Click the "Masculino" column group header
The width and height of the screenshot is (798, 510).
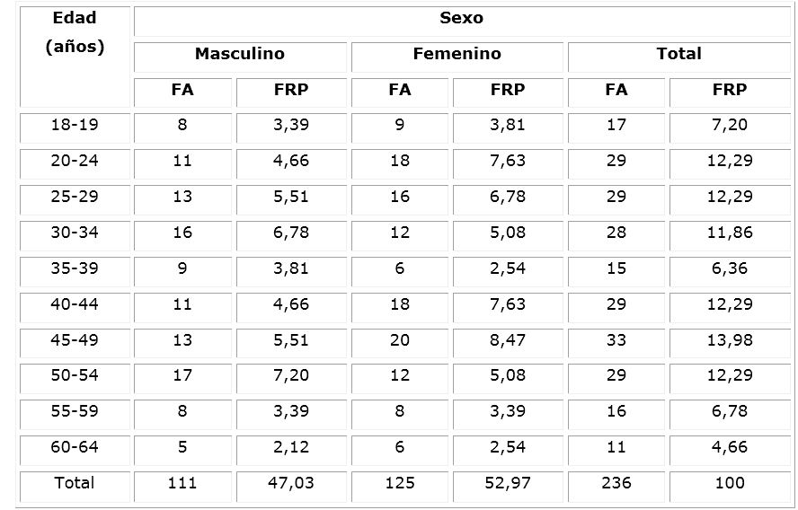click(x=240, y=54)
